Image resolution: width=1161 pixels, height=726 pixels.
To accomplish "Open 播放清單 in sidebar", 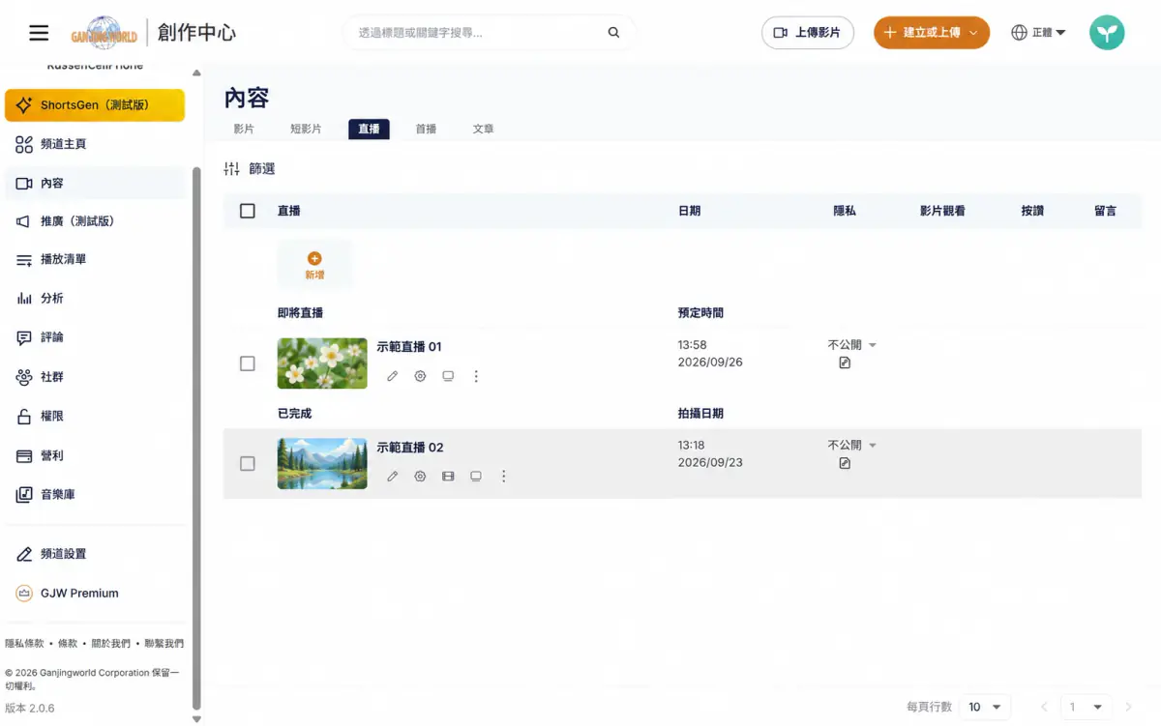I will 95,260.
